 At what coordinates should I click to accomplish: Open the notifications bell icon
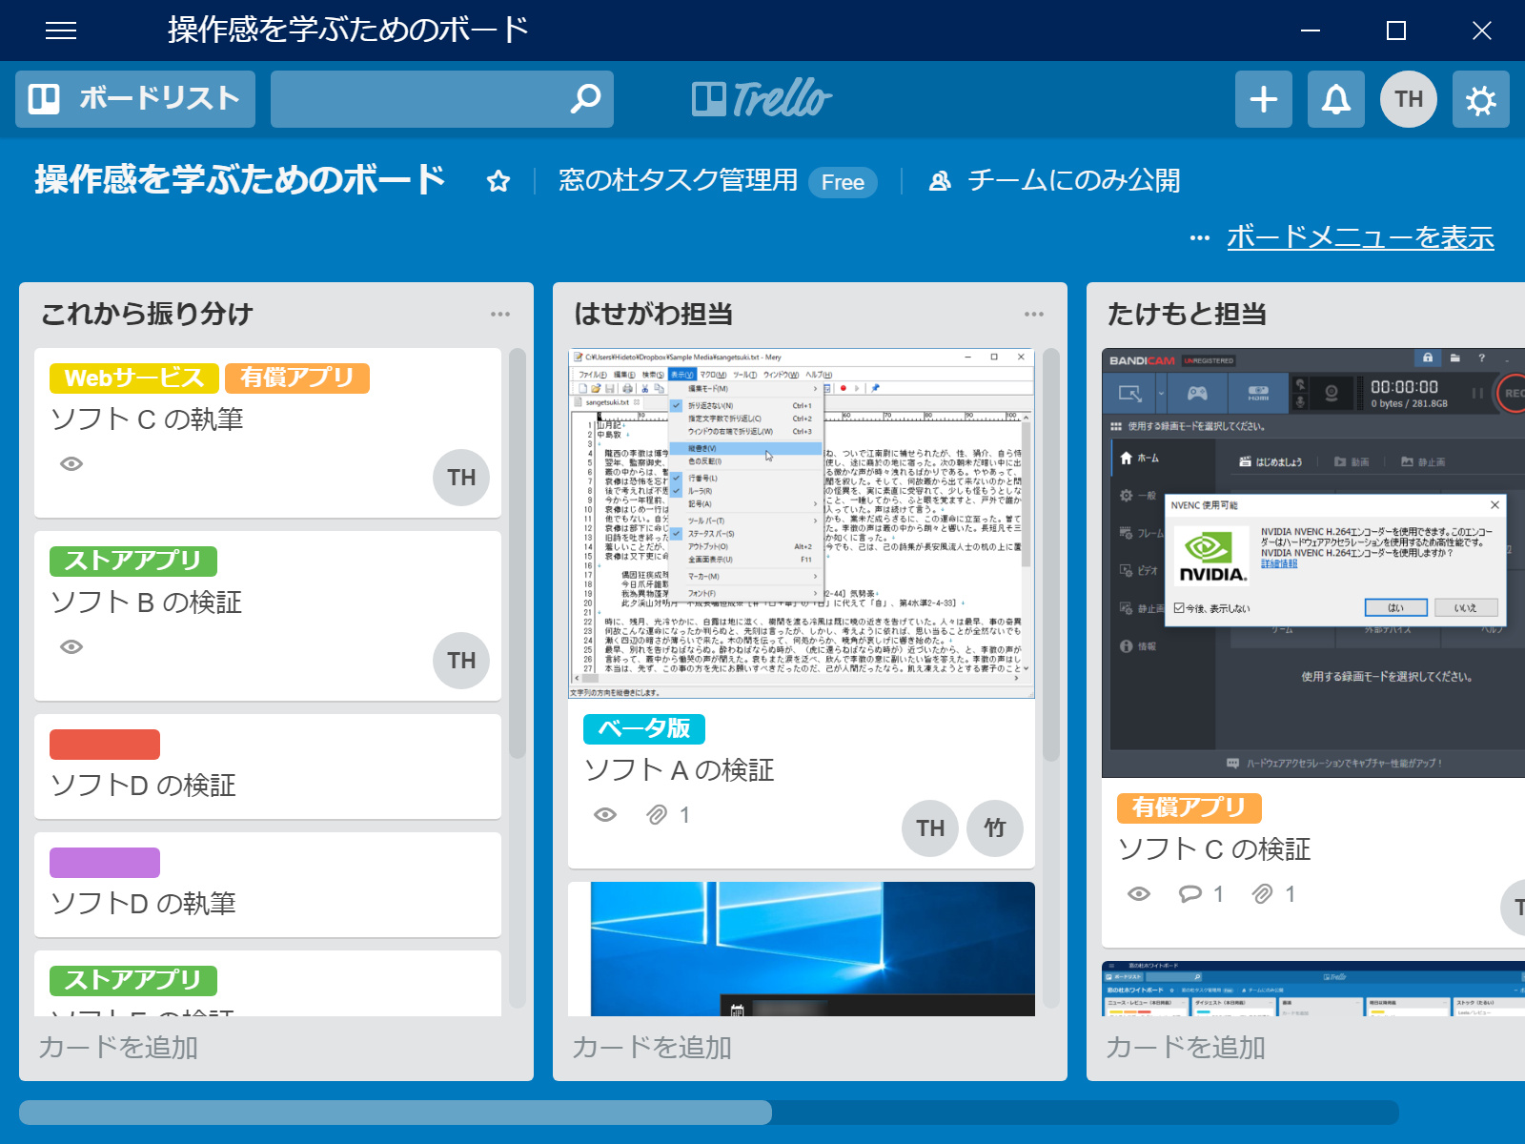(1335, 98)
